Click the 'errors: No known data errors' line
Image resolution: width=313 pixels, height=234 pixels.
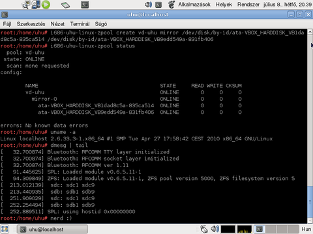(x=44, y=125)
